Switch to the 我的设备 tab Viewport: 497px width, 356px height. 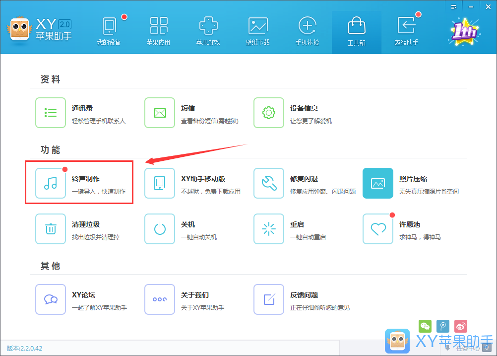pos(110,30)
